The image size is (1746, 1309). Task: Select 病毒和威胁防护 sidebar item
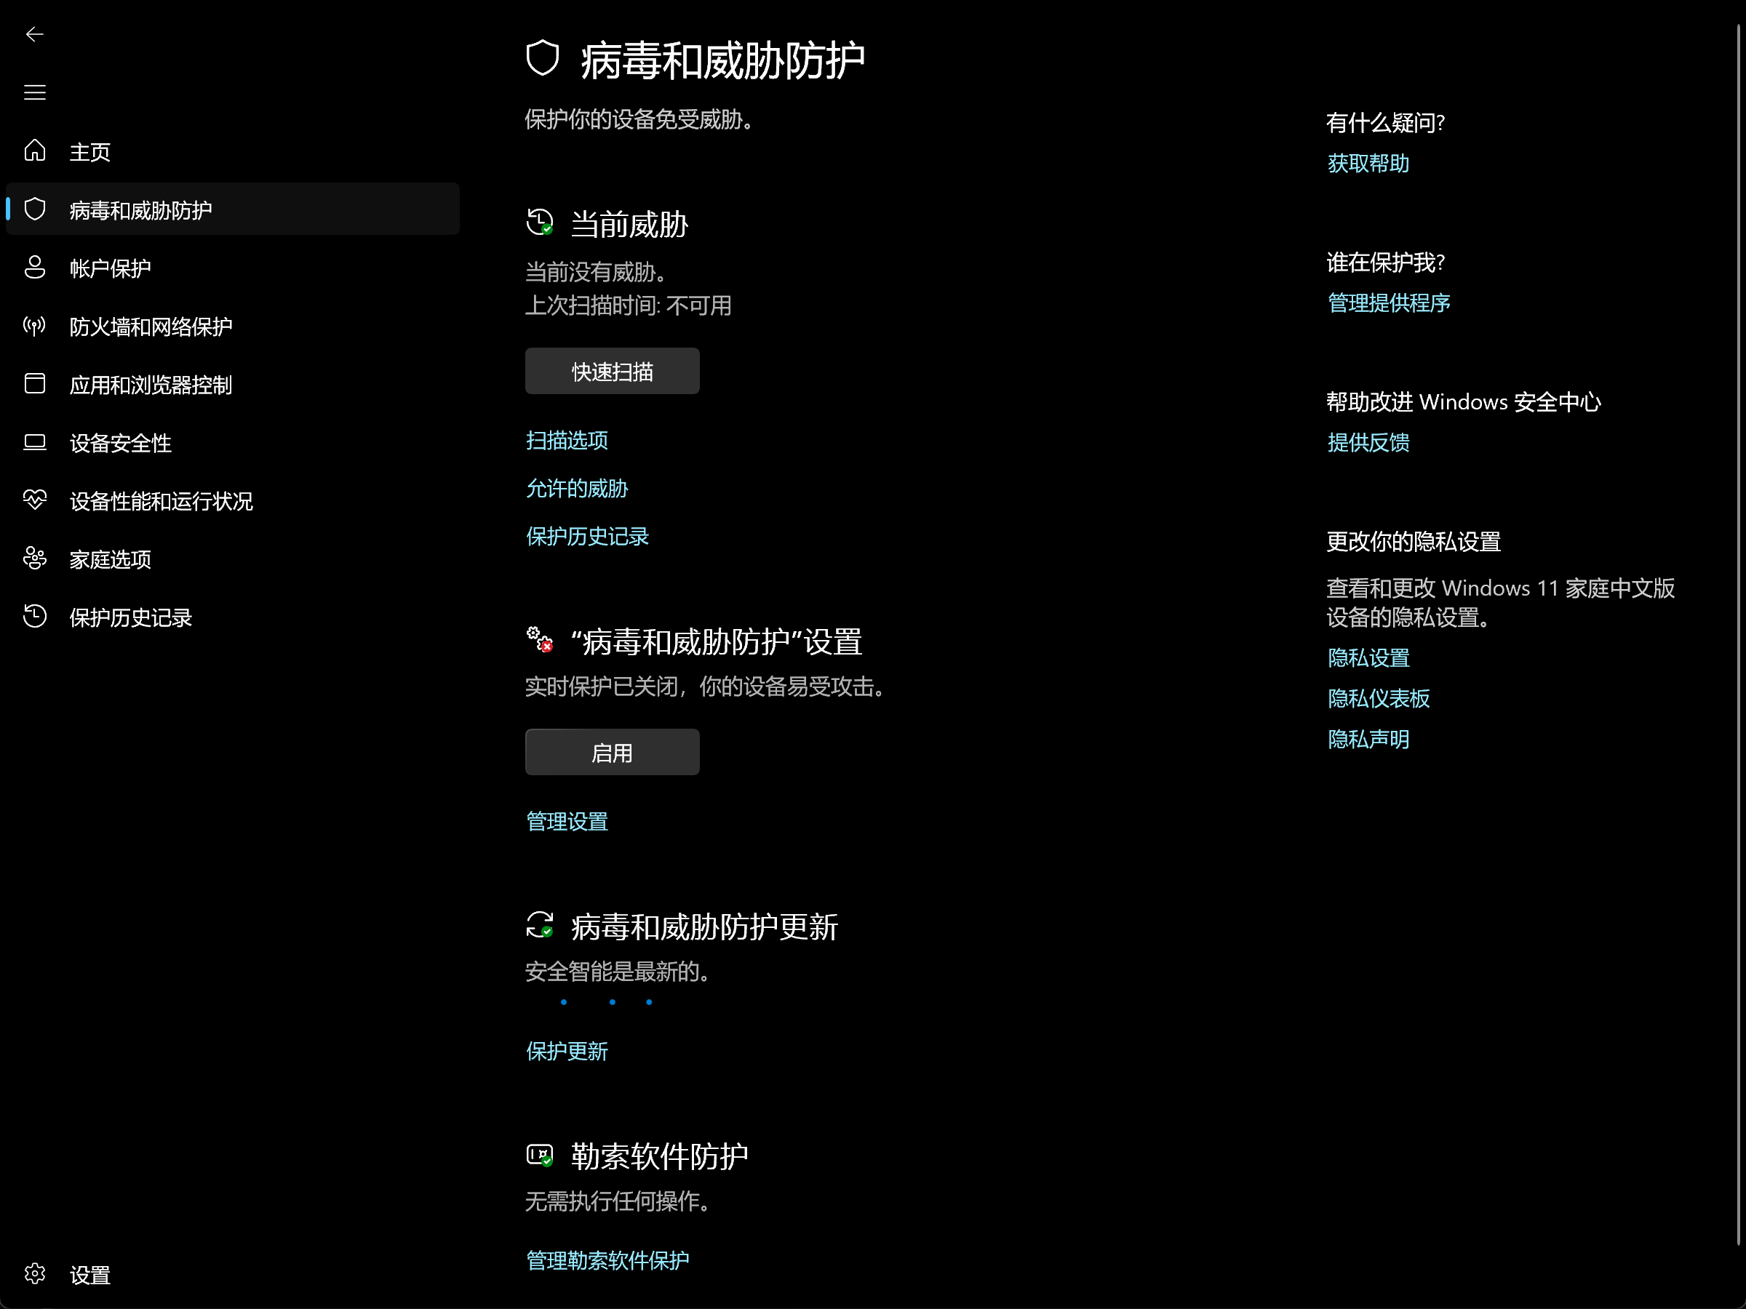(x=140, y=210)
